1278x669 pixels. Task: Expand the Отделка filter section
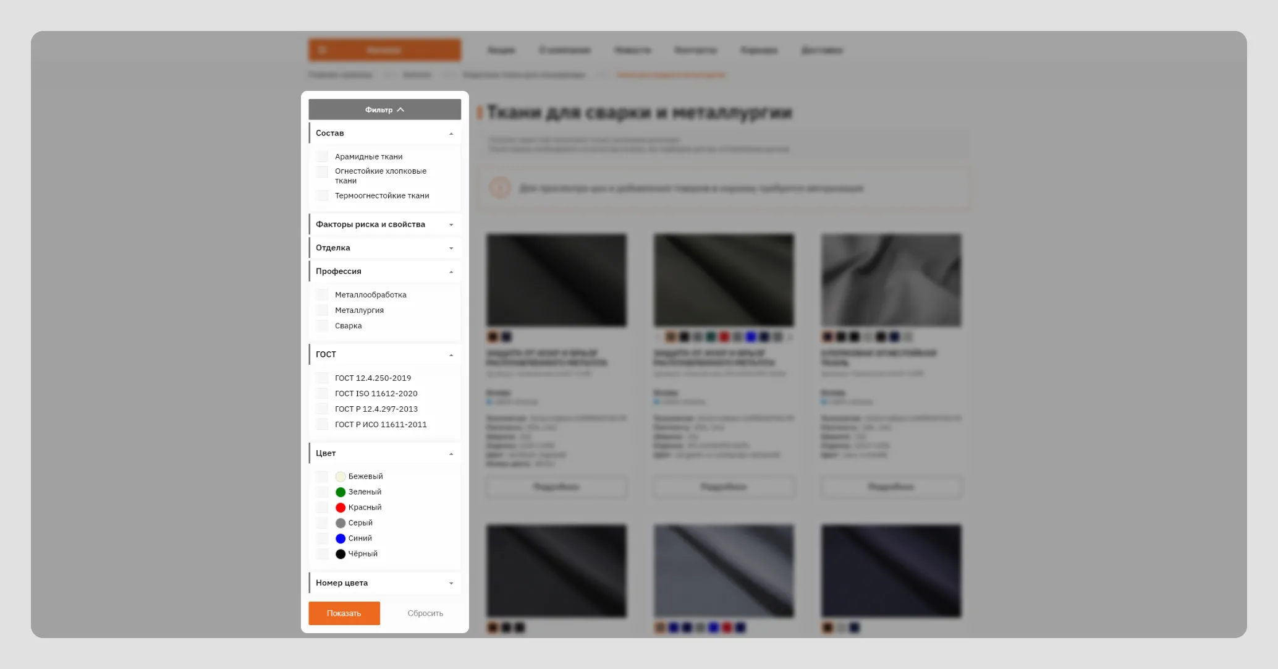(x=451, y=248)
